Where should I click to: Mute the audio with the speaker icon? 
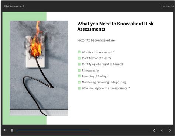(x=5, y=130)
